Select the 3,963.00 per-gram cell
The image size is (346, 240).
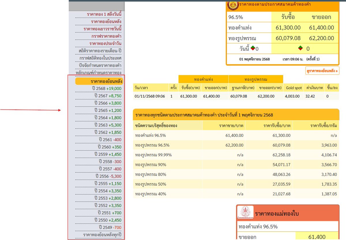coord(329,145)
